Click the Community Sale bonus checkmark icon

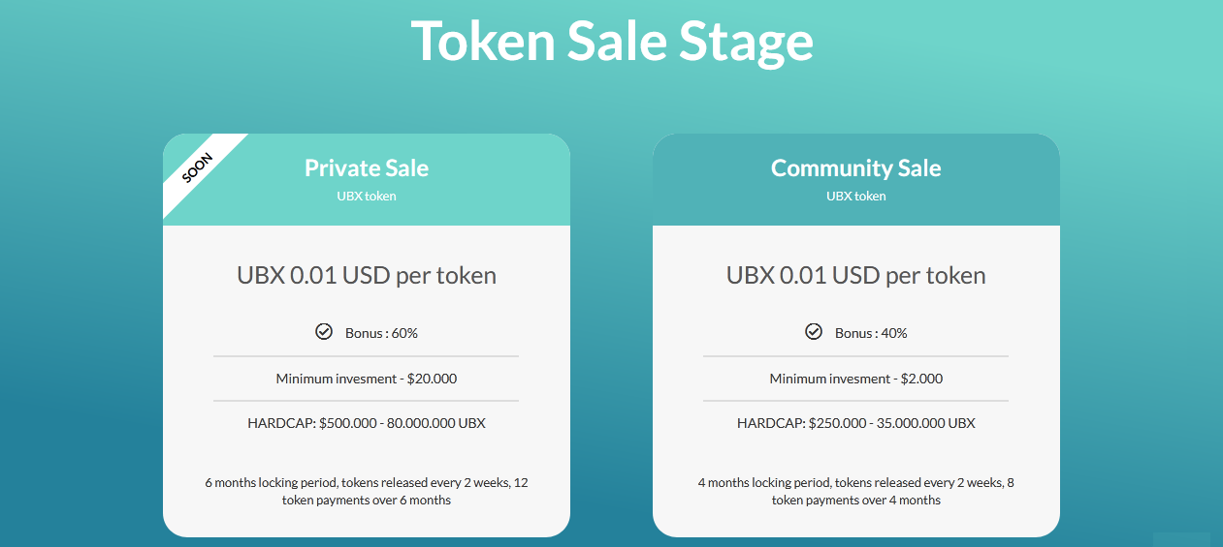814,332
